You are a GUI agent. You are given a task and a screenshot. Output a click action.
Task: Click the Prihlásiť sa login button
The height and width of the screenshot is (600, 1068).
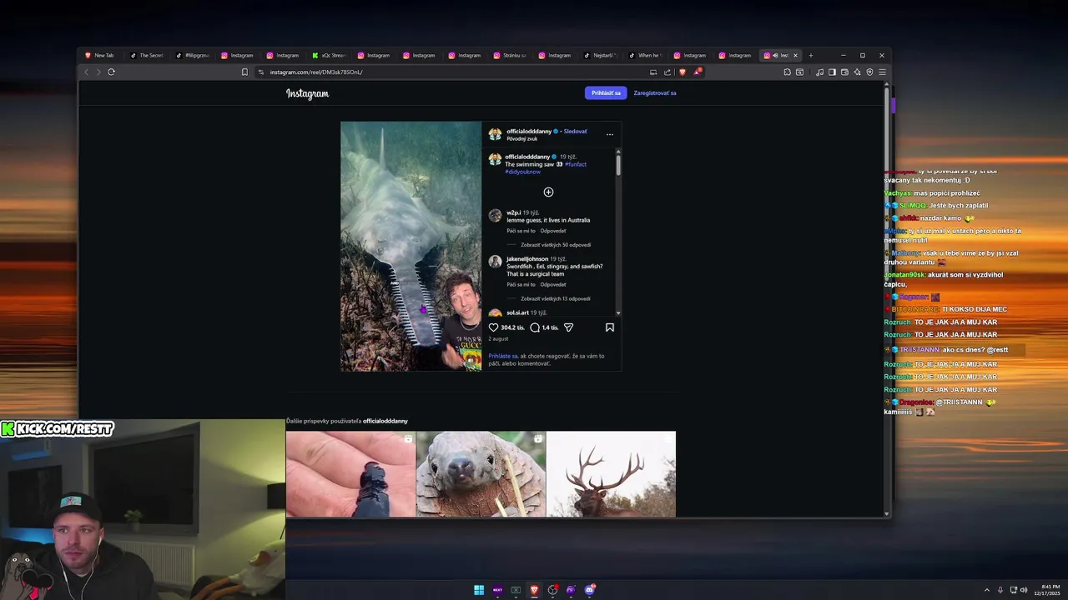click(606, 93)
